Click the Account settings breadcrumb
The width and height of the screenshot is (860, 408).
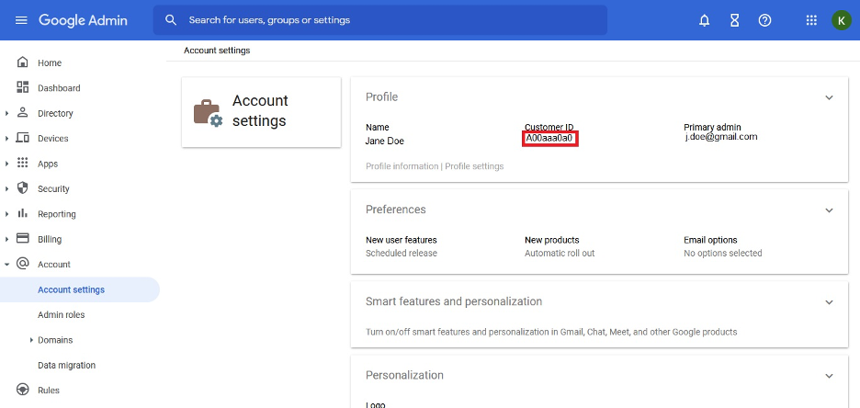(217, 51)
